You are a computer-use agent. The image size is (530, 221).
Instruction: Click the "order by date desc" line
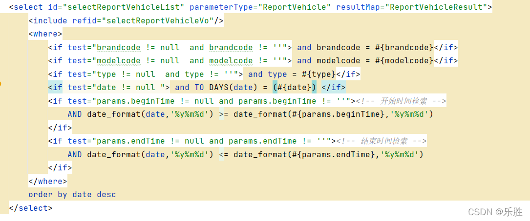pyautogui.click(x=72, y=195)
